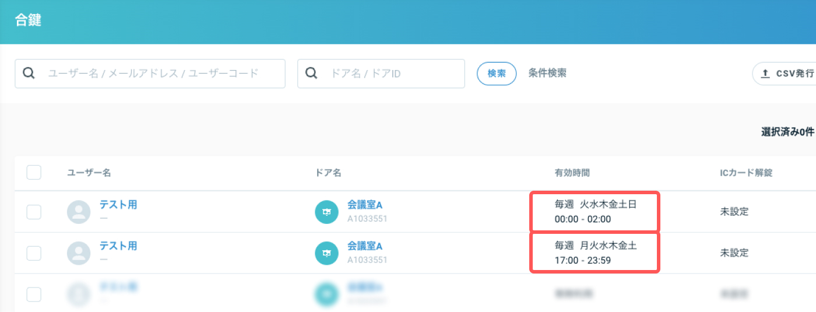The width and height of the screenshot is (816, 312).
Task: Click the ユーザー名 column header
Action: tap(89, 173)
